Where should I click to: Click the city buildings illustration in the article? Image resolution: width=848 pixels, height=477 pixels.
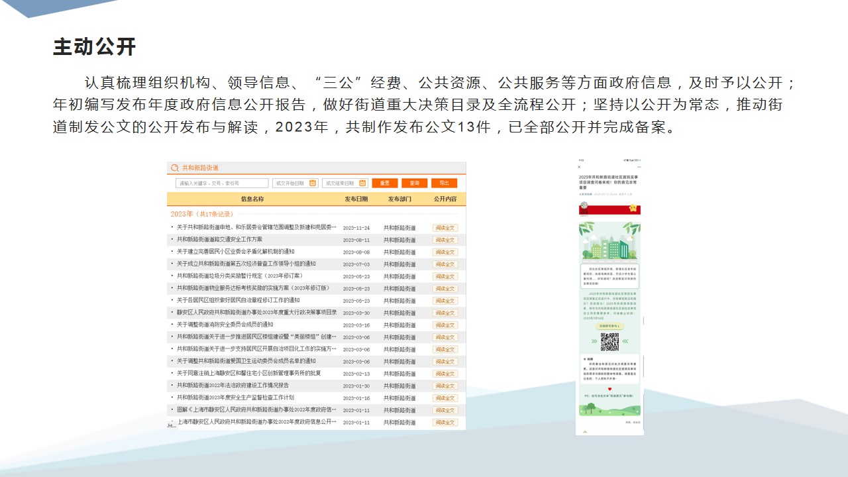tap(609, 242)
